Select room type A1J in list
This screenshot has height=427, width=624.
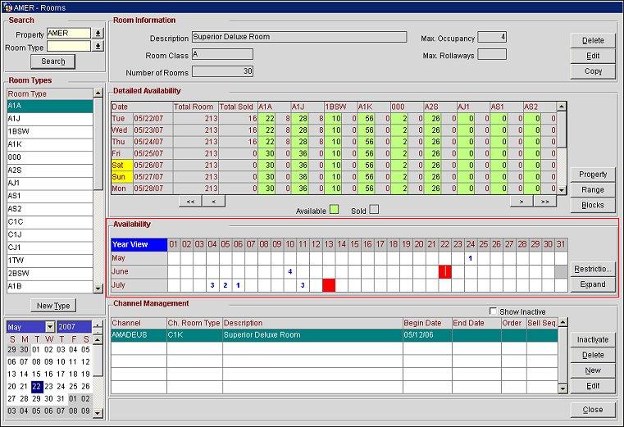click(49, 118)
